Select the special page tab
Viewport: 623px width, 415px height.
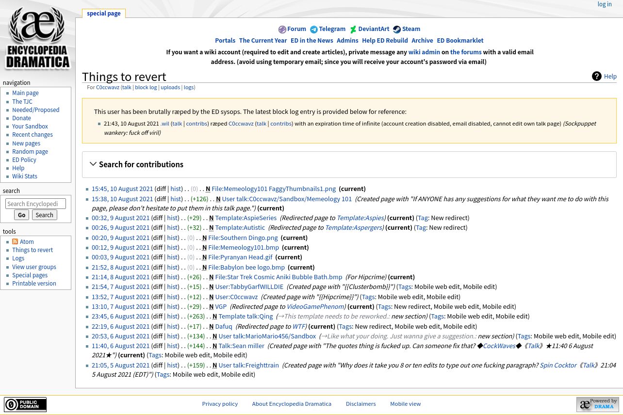(104, 14)
